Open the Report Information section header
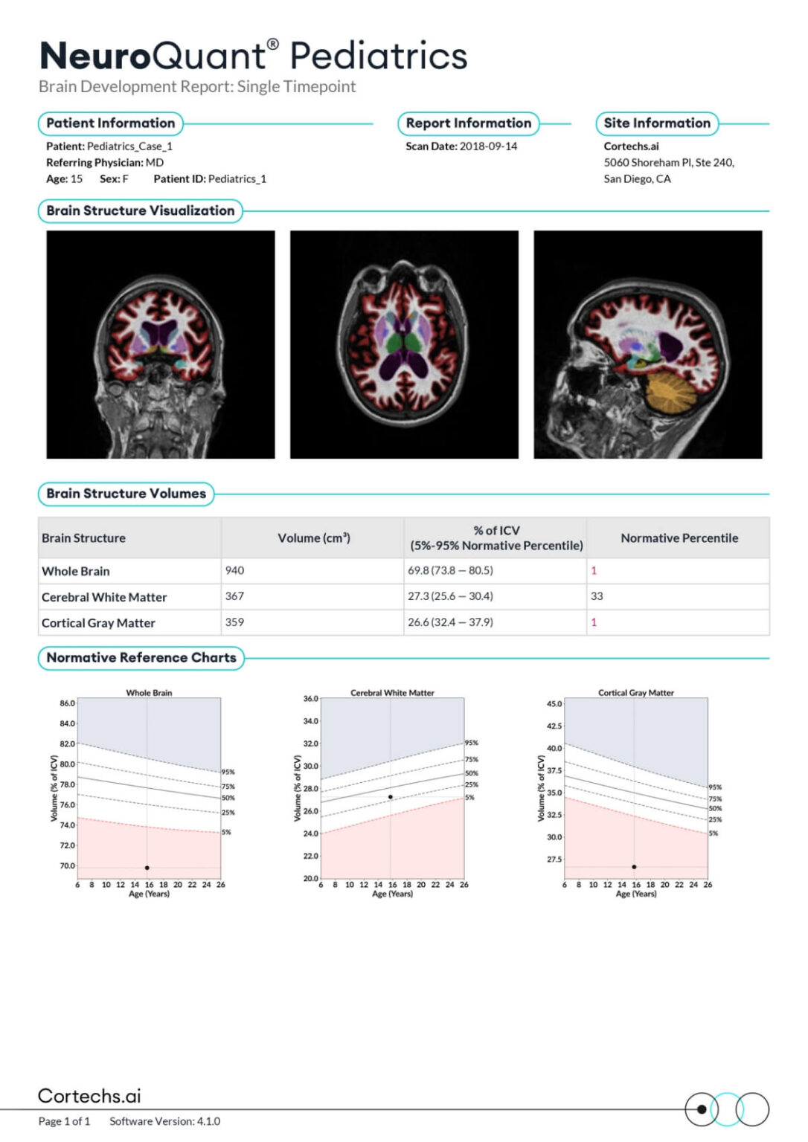 pos(469,123)
